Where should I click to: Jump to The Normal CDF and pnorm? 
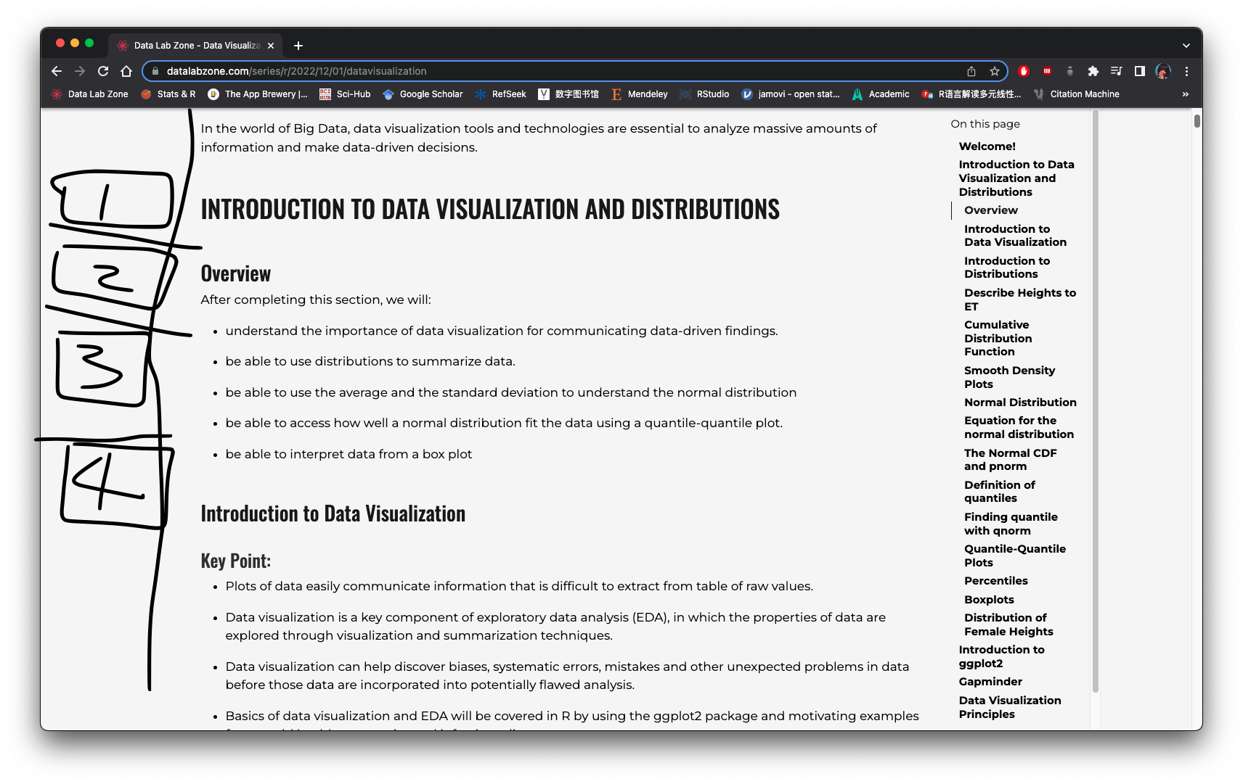click(x=1010, y=460)
